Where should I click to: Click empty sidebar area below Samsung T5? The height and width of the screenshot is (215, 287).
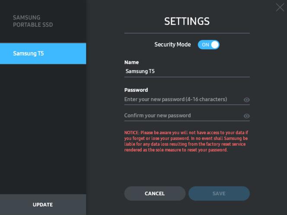click(x=43, y=129)
